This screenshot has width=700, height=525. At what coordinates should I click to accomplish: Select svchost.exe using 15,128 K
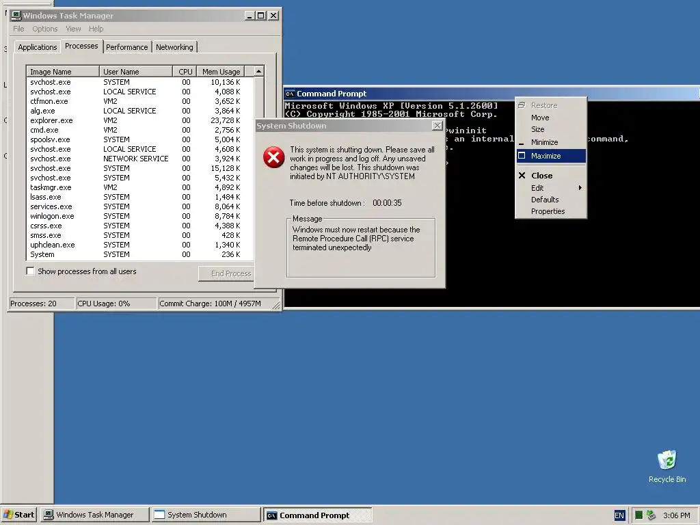tap(139, 168)
